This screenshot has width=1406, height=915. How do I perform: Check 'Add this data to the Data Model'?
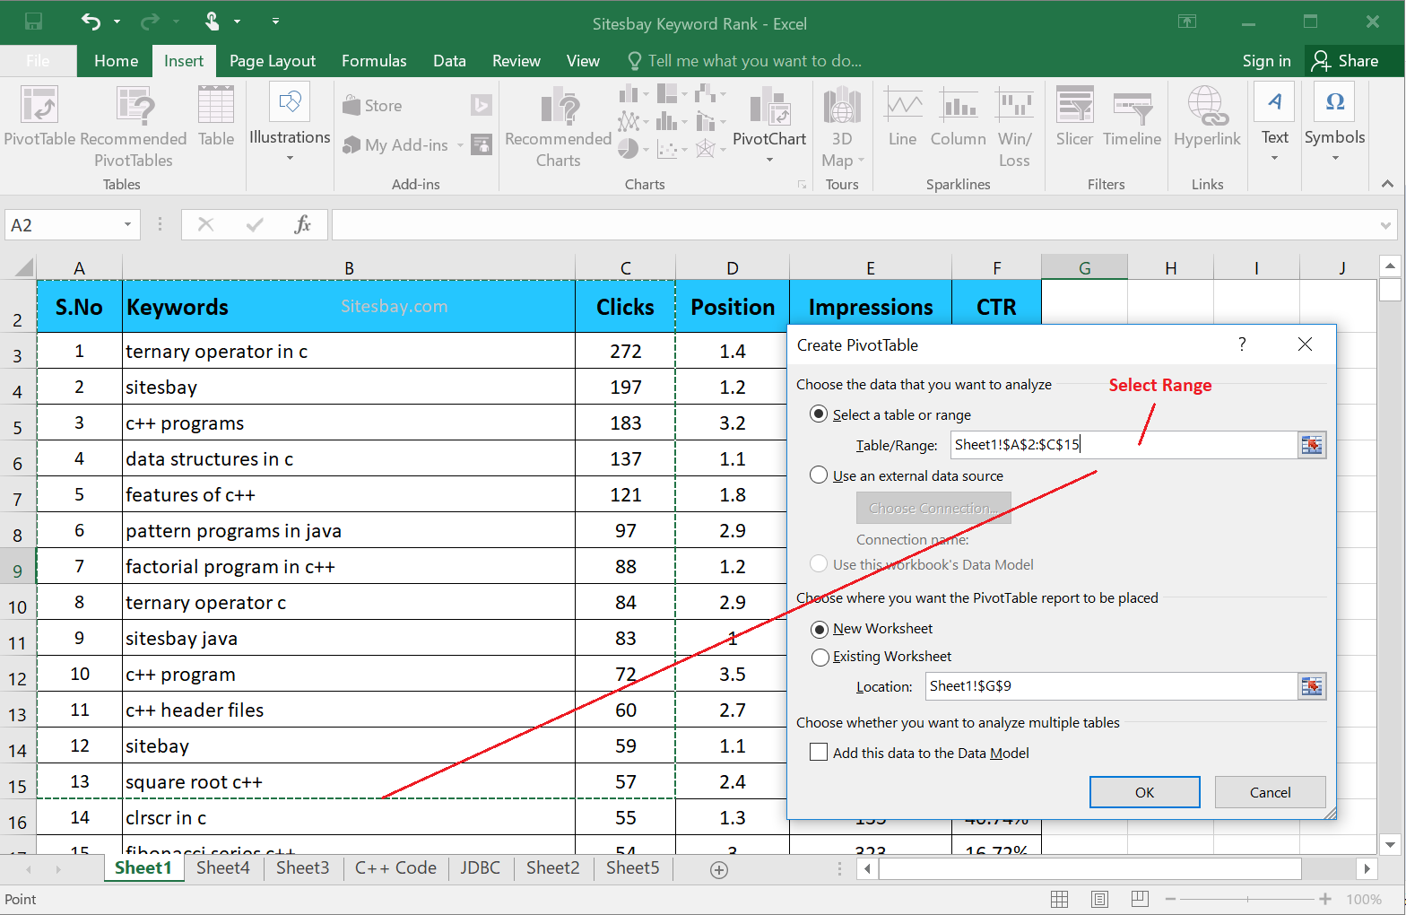(x=819, y=752)
